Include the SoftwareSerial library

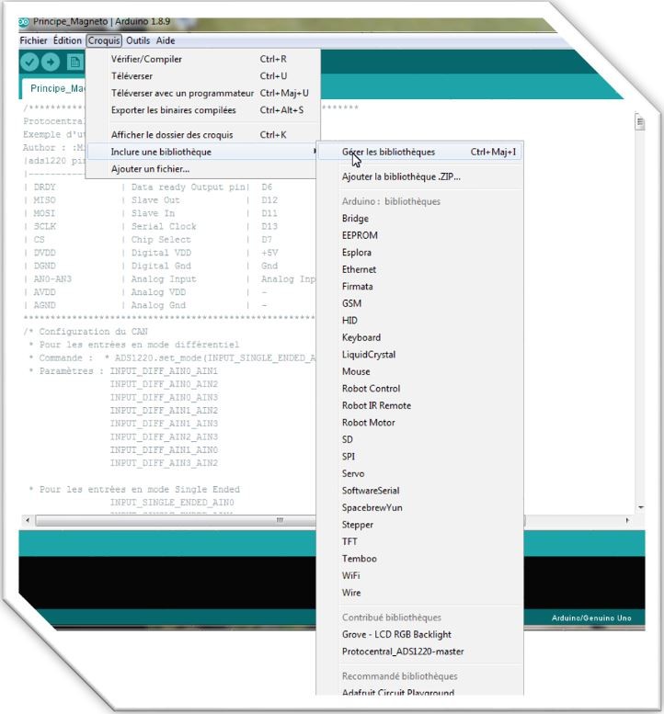[371, 491]
